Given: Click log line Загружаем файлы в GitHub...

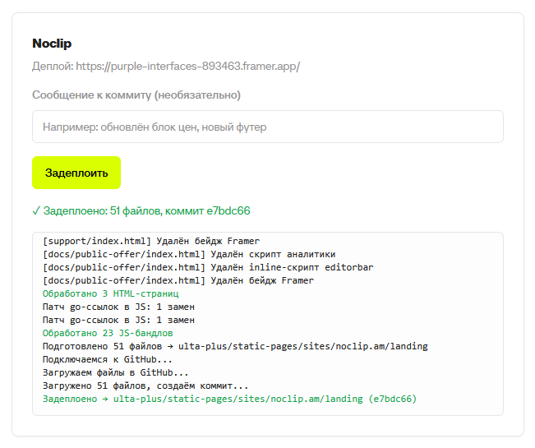Looking at the screenshot, I should point(116,372).
